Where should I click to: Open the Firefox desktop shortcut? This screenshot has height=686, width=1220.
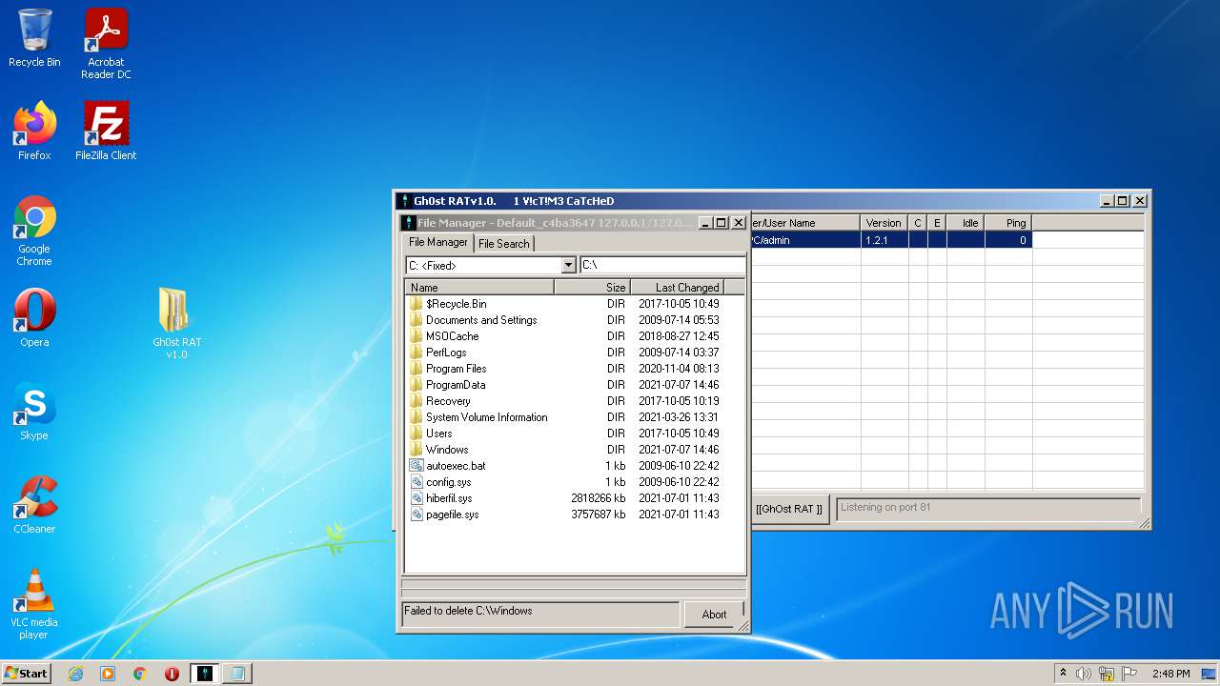click(x=34, y=131)
